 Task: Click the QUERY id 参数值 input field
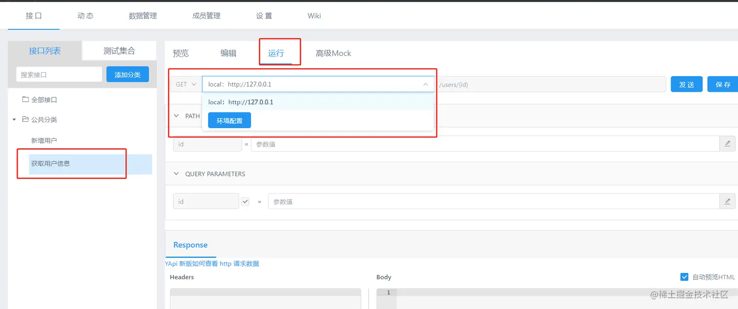(x=494, y=201)
